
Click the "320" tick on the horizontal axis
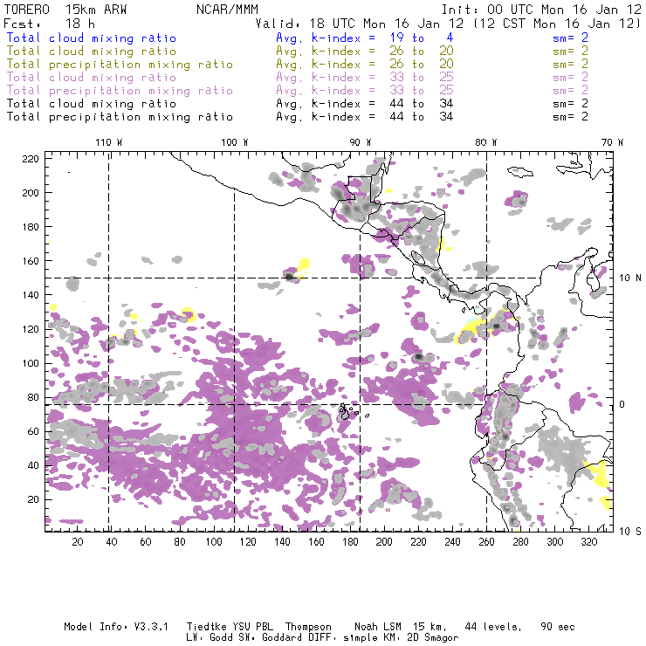588,542
